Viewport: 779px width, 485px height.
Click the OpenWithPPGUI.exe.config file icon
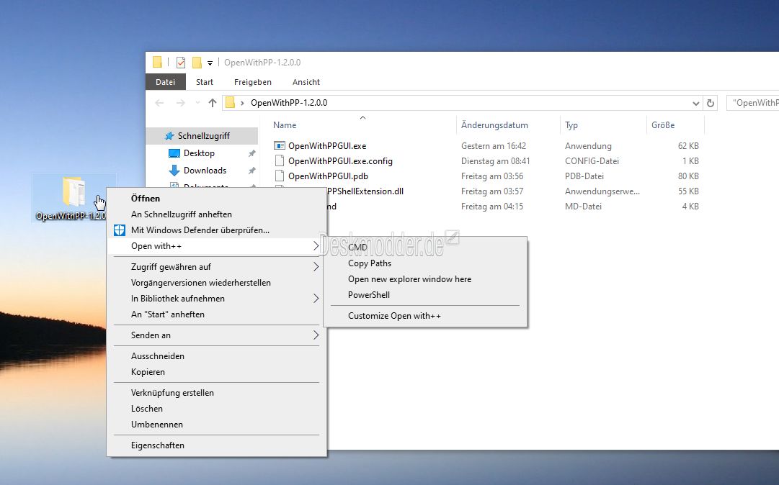pos(279,160)
